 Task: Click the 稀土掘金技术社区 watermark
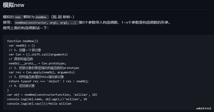click(205, 108)
